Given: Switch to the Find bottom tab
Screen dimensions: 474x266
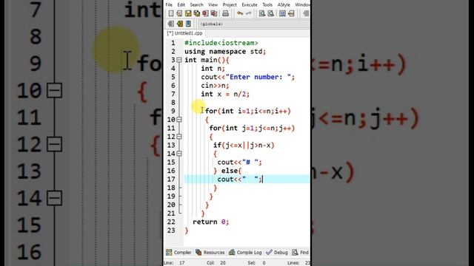Looking at the screenshot, I should click(301, 253).
